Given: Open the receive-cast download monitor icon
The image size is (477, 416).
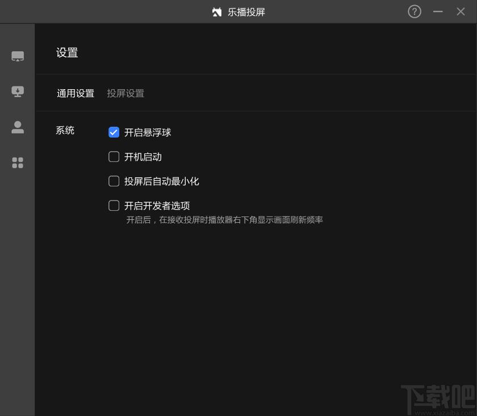Looking at the screenshot, I should (x=18, y=91).
